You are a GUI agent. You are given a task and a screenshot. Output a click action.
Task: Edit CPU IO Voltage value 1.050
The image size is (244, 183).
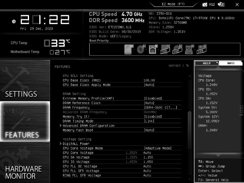pyautogui.click(x=148, y=162)
